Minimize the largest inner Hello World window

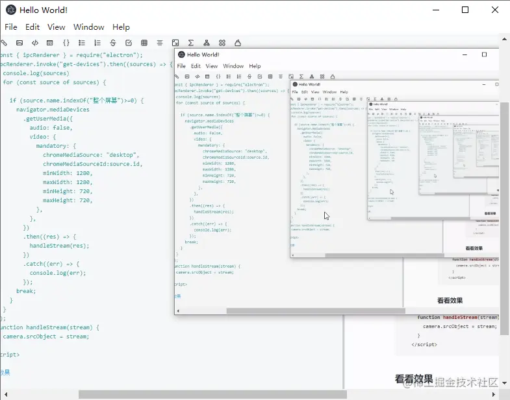[465, 54]
